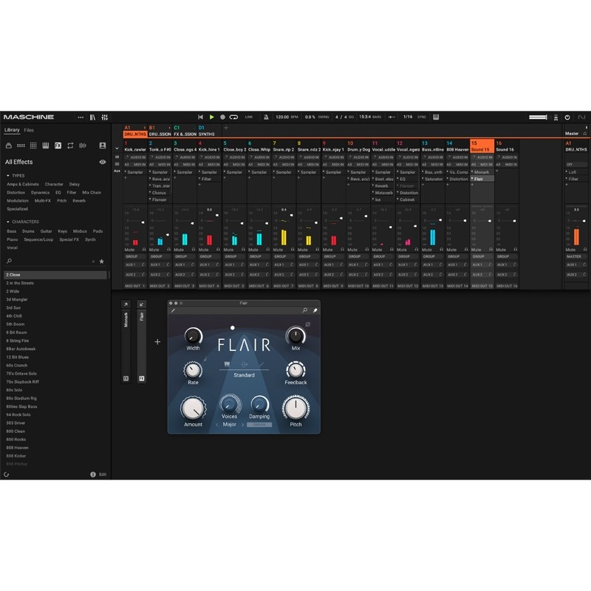
Task: Click the Flair Pitch knob
Action: [296, 409]
